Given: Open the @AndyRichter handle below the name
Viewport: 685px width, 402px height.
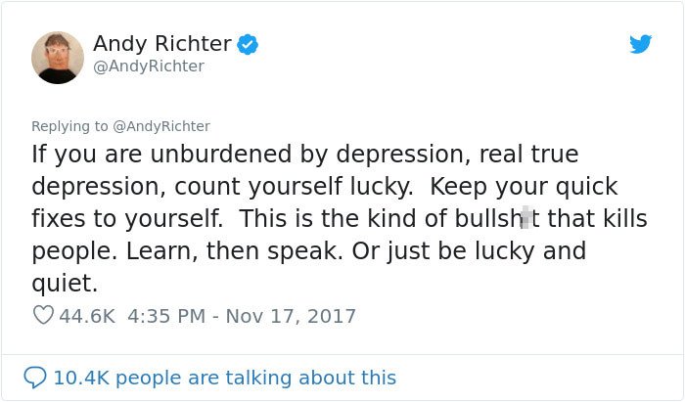Looking at the screenshot, I should tap(149, 67).
